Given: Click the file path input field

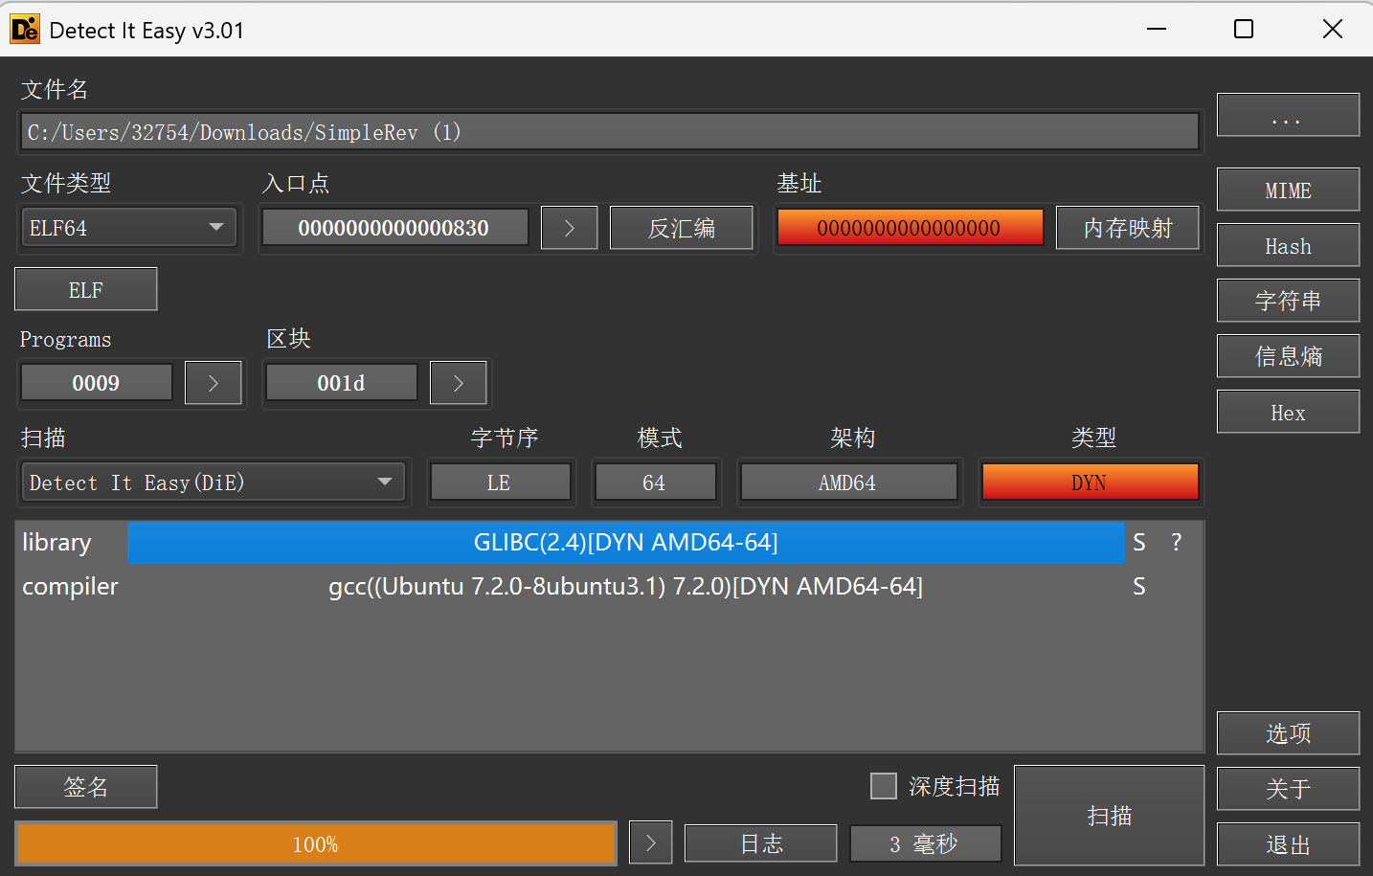Looking at the screenshot, I should (x=610, y=132).
